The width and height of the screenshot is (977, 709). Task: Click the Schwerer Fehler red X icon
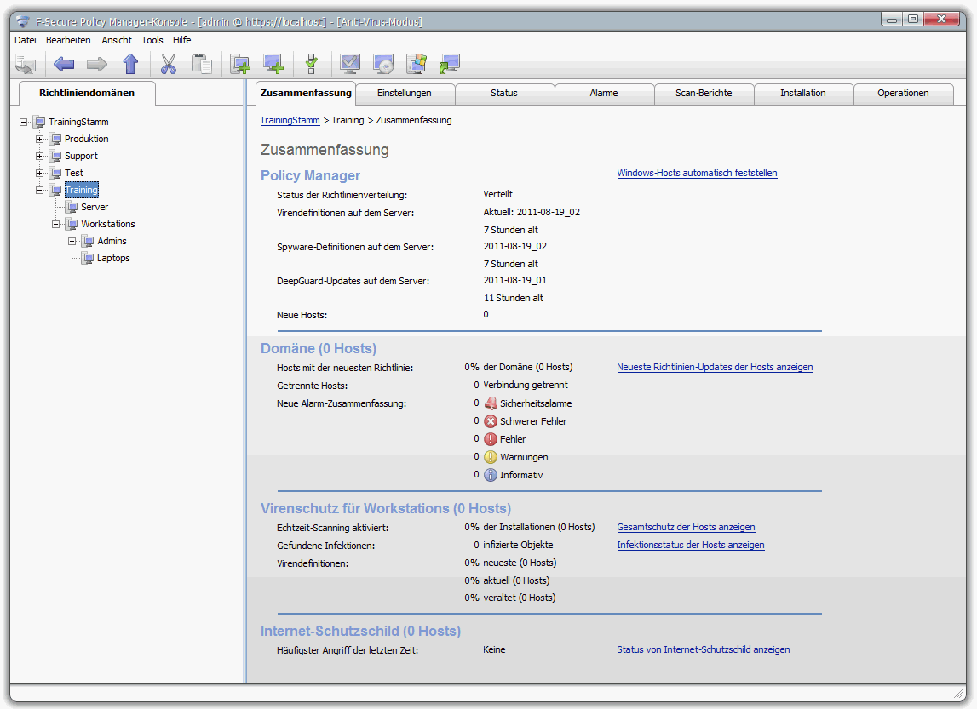(491, 421)
